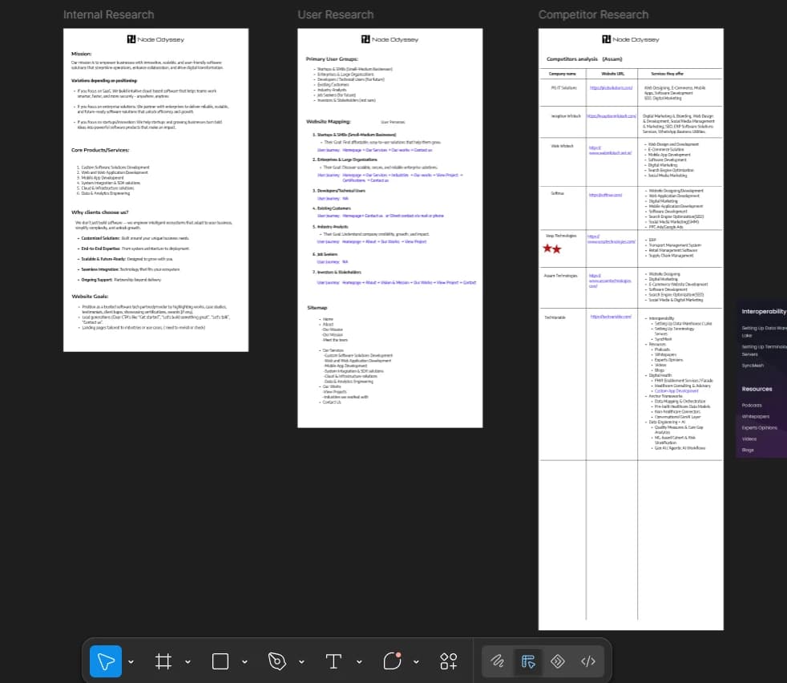
Task: Click Node Odyssey logo in User Research frame
Action: (389, 39)
